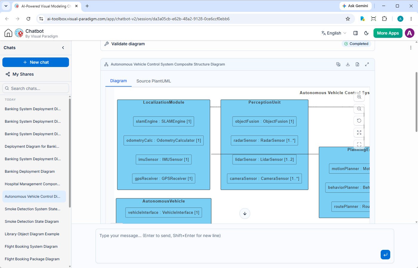Open the browser extensions puzzle icon
This screenshot has width=418, height=268.
tap(385, 19)
